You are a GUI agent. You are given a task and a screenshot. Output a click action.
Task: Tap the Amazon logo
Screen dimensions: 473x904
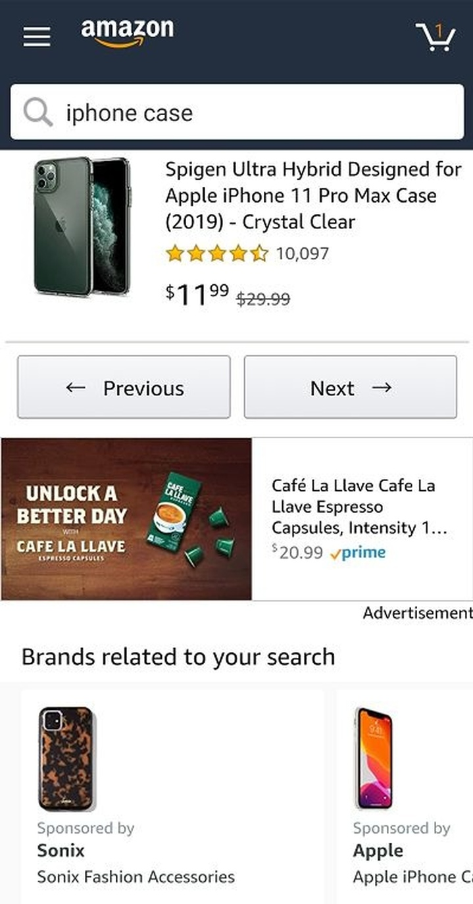(128, 33)
